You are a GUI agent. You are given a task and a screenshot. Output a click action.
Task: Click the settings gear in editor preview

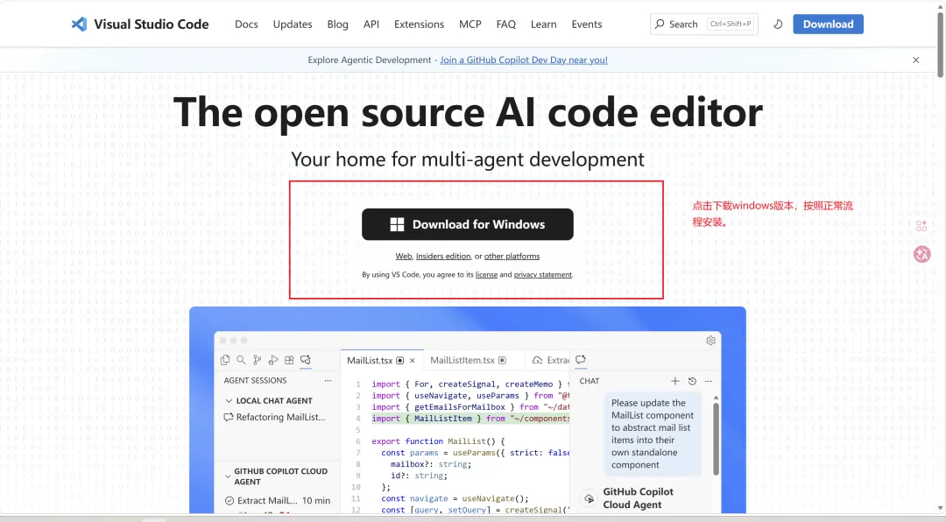[x=710, y=341]
